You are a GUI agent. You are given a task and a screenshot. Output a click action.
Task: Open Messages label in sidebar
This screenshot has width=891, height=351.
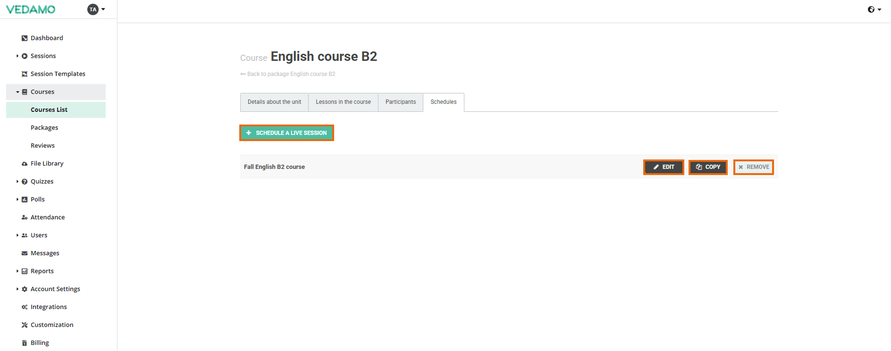click(x=45, y=253)
